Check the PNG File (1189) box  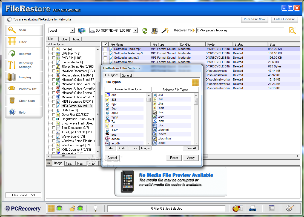[54, 58]
